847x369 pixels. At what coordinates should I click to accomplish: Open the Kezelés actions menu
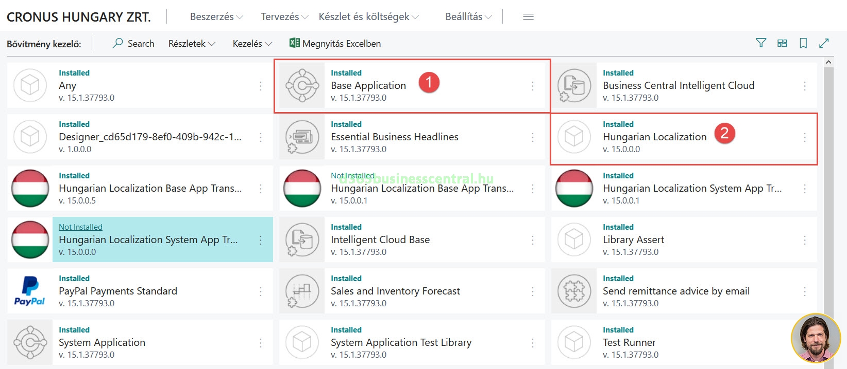(x=251, y=44)
